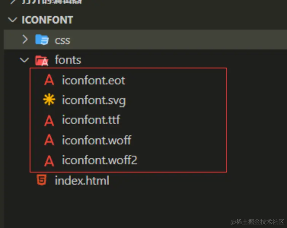The height and width of the screenshot is (228, 287).
Task: Select the iconfont.ttf file
Action: coord(91,120)
